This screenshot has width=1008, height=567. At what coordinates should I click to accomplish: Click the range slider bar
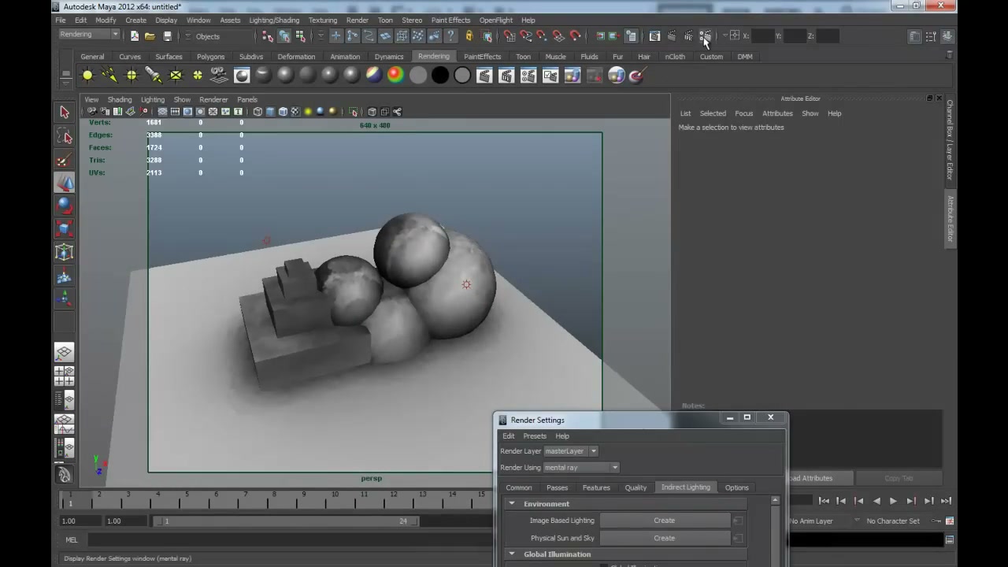[x=287, y=521]
